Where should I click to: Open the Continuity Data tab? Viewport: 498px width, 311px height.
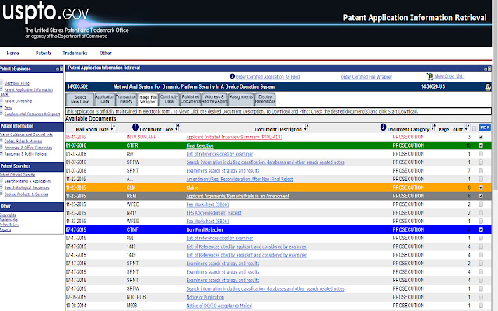coord(169,99)
